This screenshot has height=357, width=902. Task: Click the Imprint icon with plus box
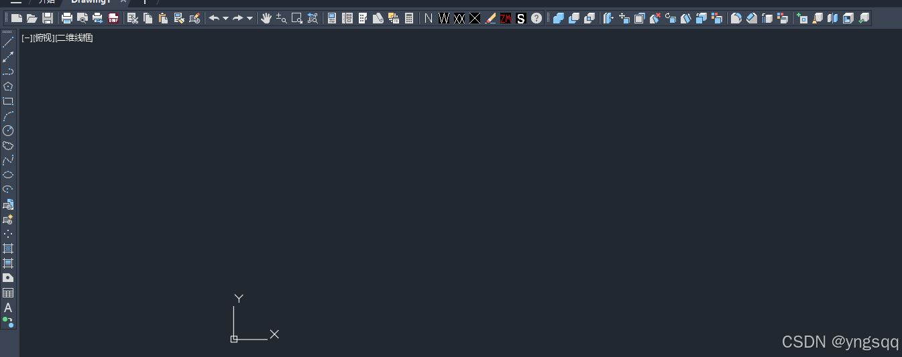pyautogui.click(x=802, y=18)
